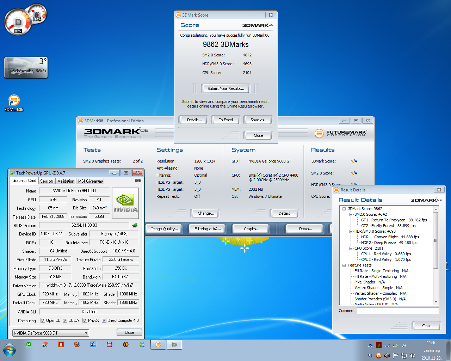Click the To Excel button
451x361 pixels.
click(x=225, y=120)
